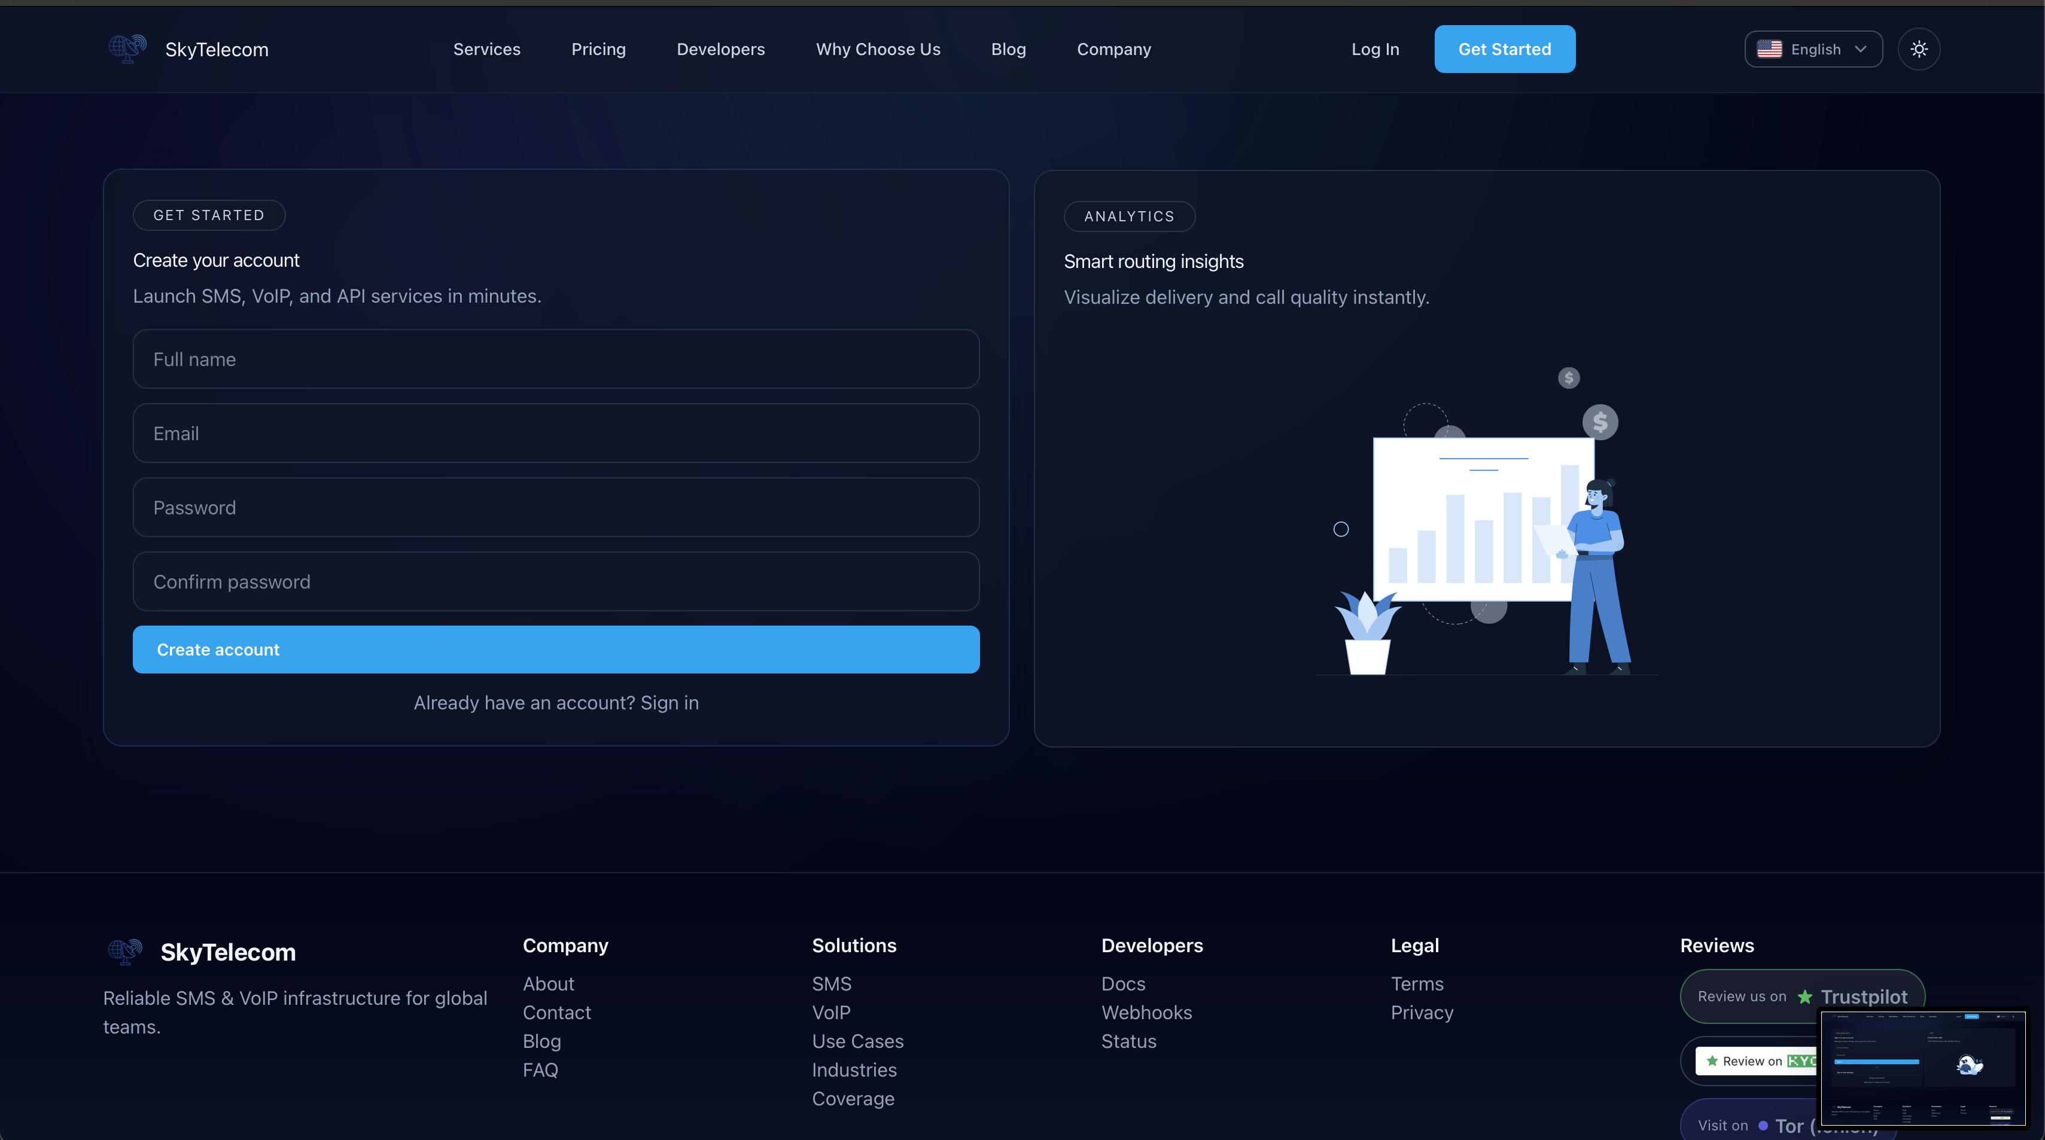Switch to the Pricing section

[598, 48]
